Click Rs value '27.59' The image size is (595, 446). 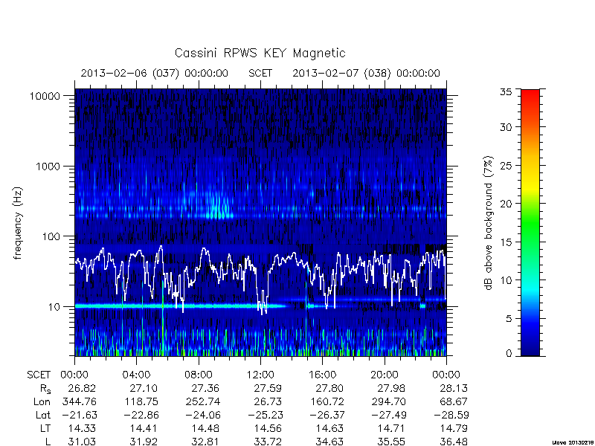tap(268, 388)
